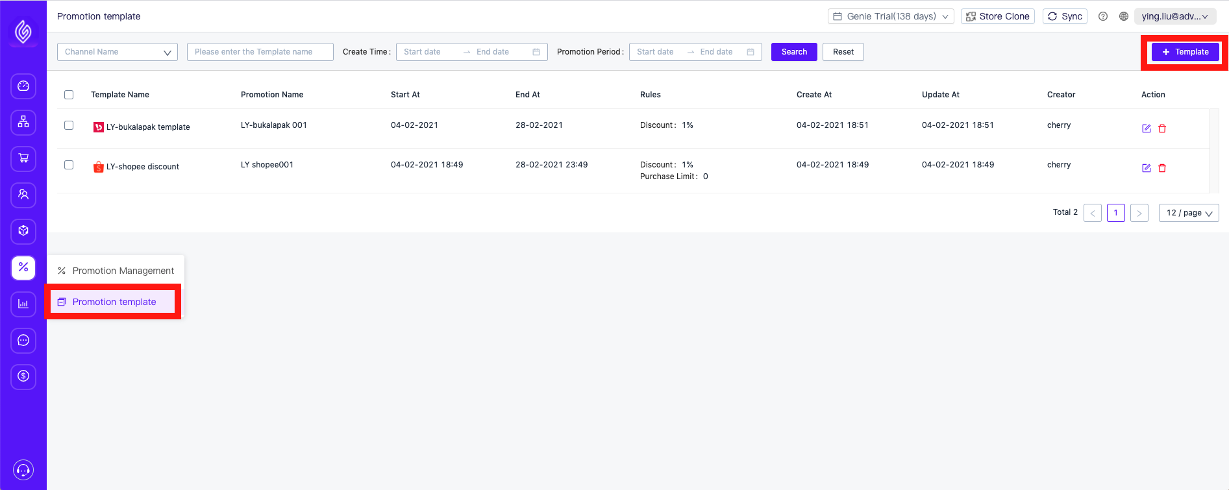
Task: Click the add Template button
Action: 1185,52
